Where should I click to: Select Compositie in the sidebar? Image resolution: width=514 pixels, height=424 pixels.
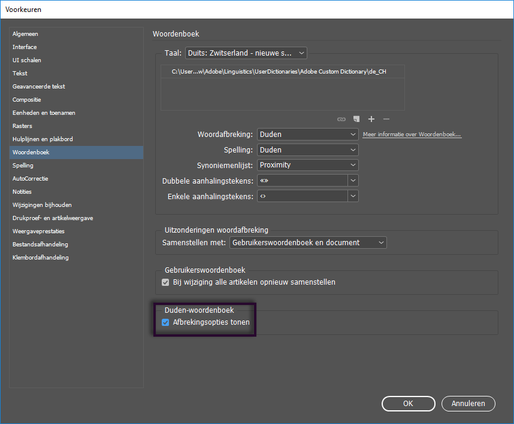[76, 100]
